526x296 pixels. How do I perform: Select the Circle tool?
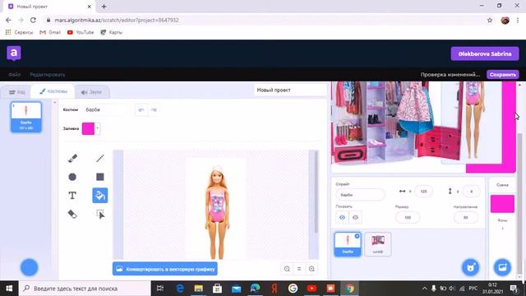click(72, 177)
